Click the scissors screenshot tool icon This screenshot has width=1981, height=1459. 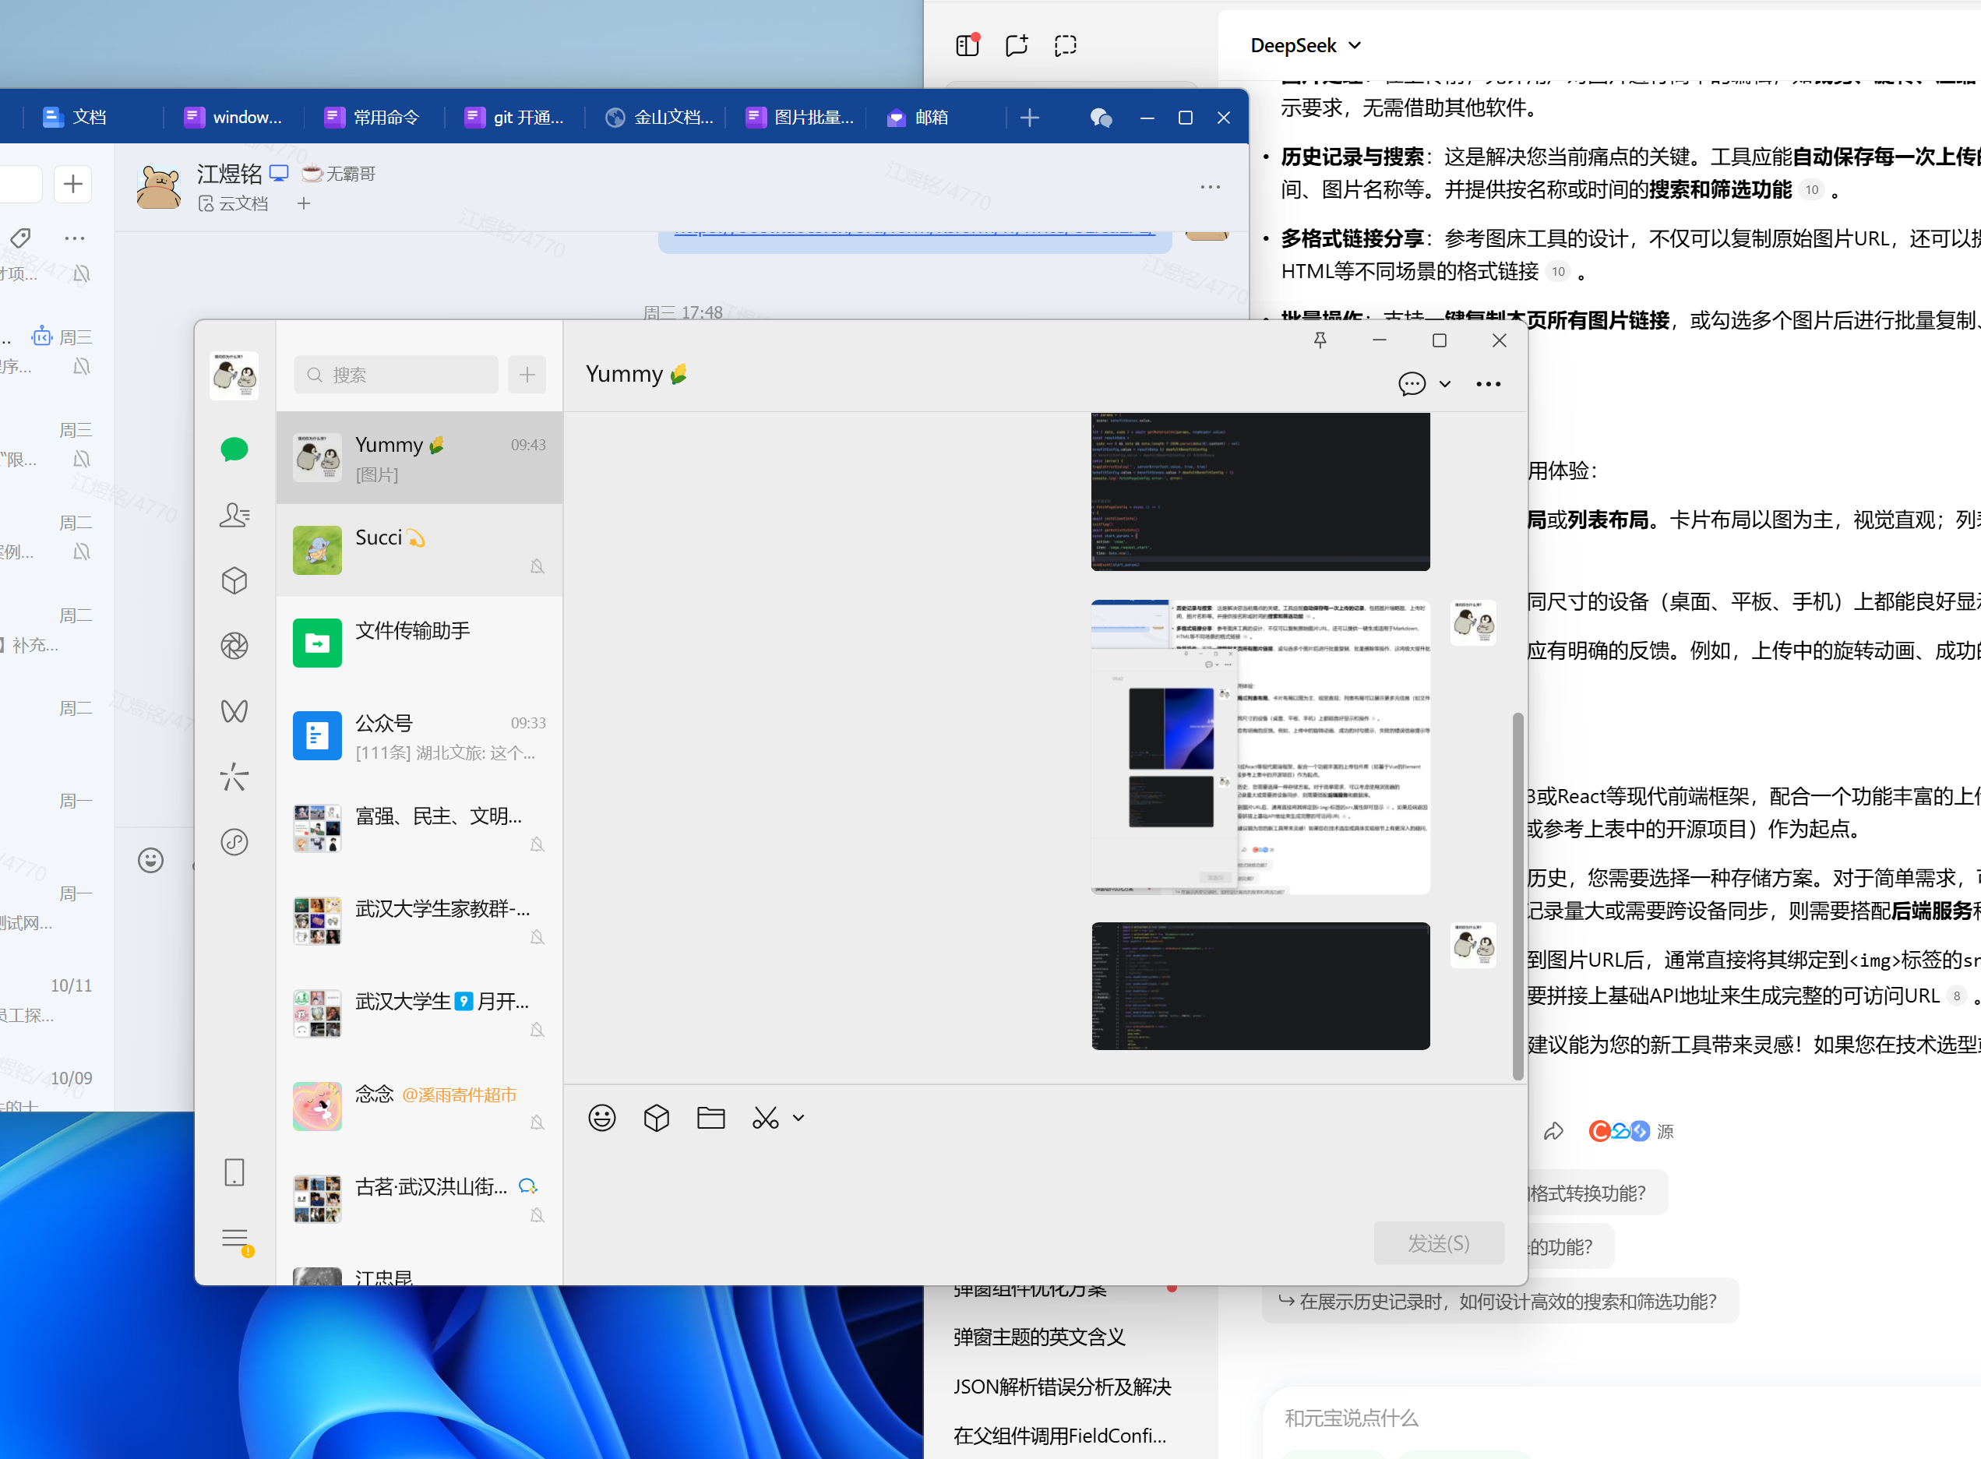click(765, 1118)
